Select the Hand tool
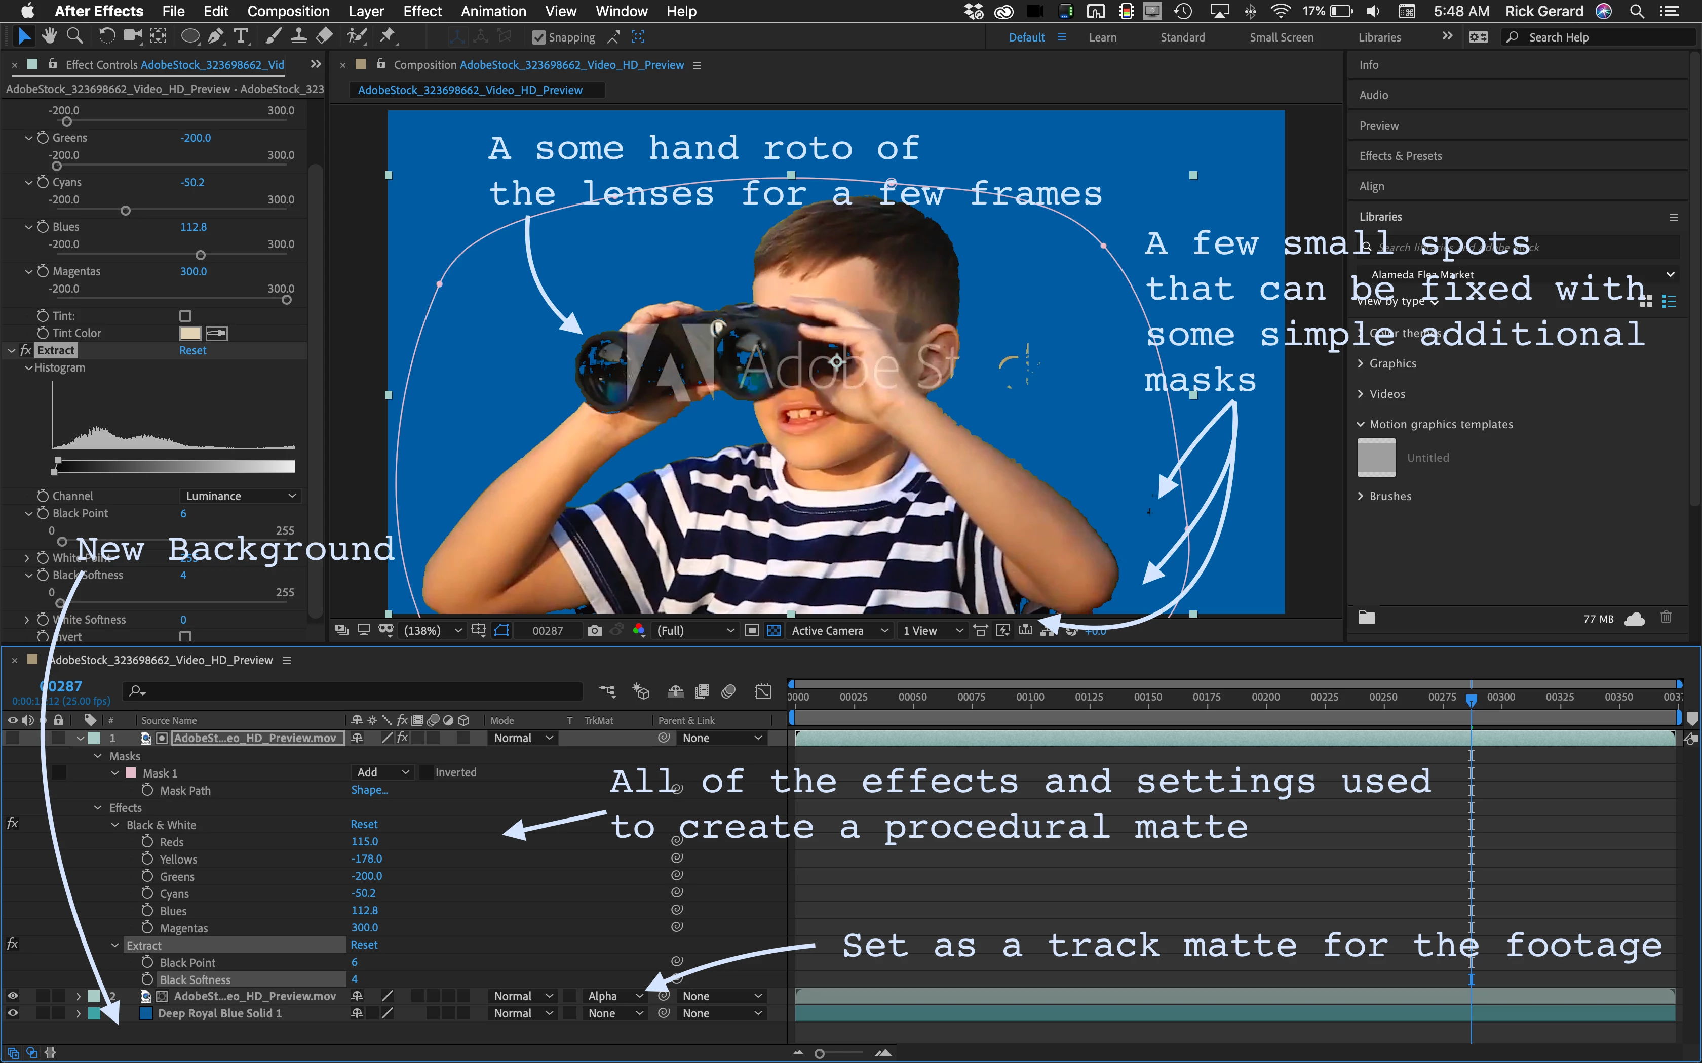 click(x=49, y=36)
